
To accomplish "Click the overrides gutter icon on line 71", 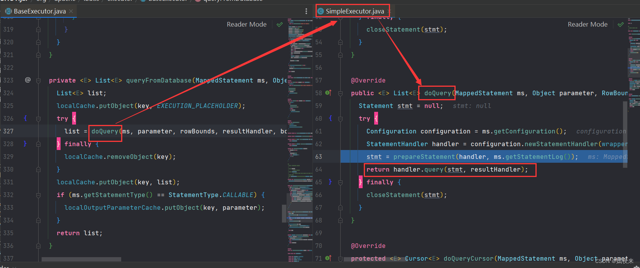I will (328, 258).
